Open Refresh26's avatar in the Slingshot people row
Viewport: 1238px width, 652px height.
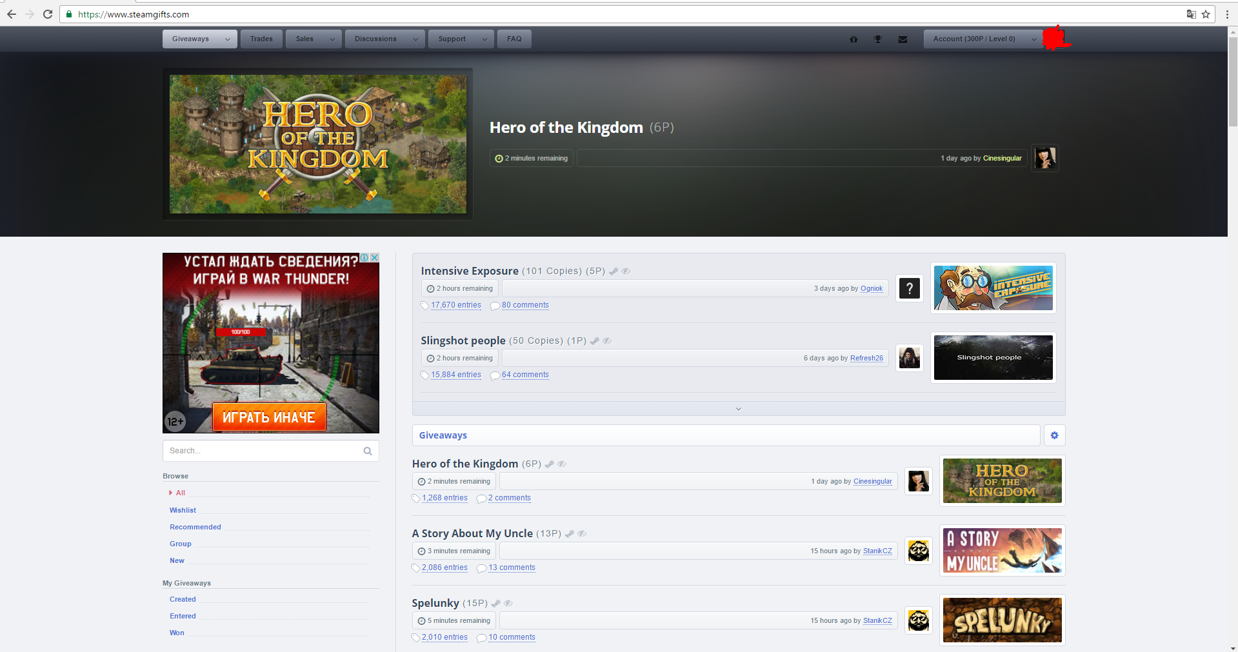(x=910, y=358)
